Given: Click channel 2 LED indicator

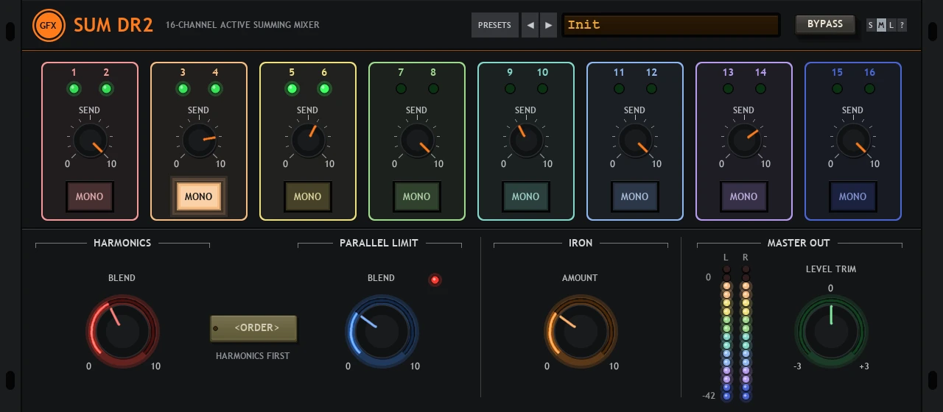Looking at the screenshot, I should pyautogui.click(x=106, y=89).
